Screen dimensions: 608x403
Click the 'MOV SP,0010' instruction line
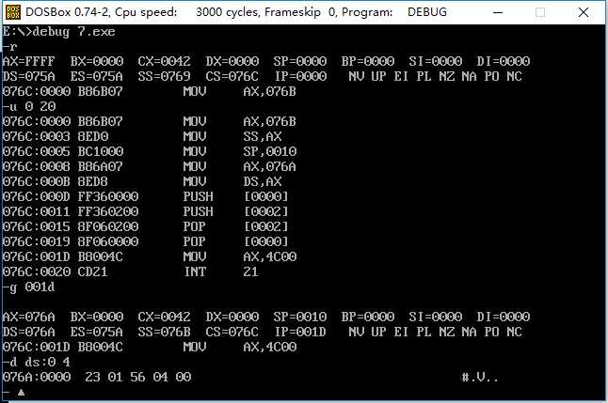[150, 151]
